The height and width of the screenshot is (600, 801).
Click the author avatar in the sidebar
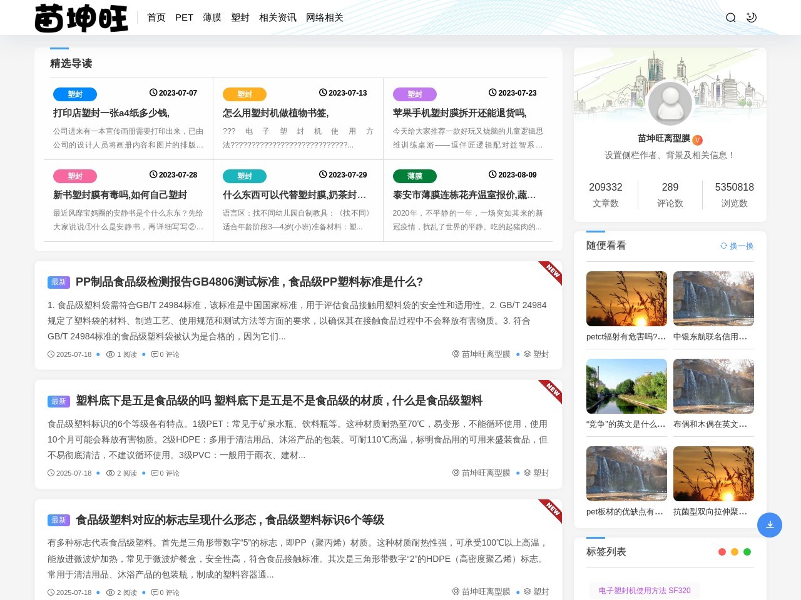point(670,103)
